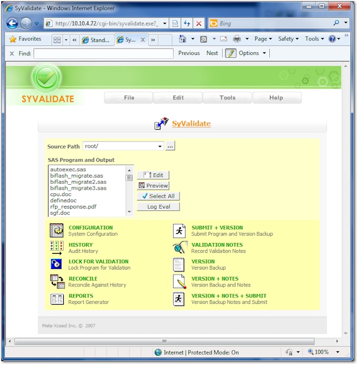Open the zoom level 100% dropdown
Image resolution: width=358 pixels, height=365 pixels.
[x=338, y=352]
